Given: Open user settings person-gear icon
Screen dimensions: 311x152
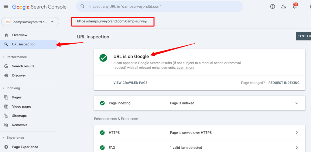Looking at the screenshot, I should (284, 7).
